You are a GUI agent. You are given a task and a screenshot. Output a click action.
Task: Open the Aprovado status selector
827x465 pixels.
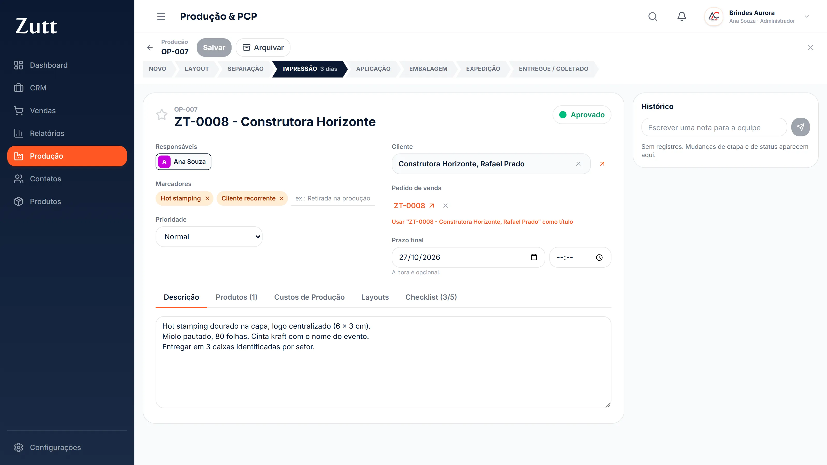tap(582, 114)
